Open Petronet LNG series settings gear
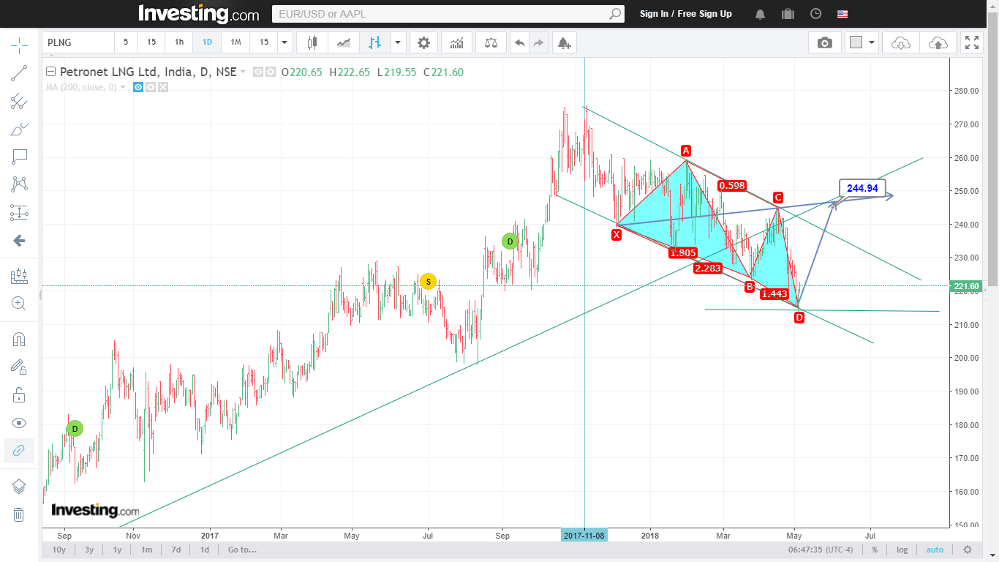The width and height of the screenshot is (999, 562). point(271,72)
